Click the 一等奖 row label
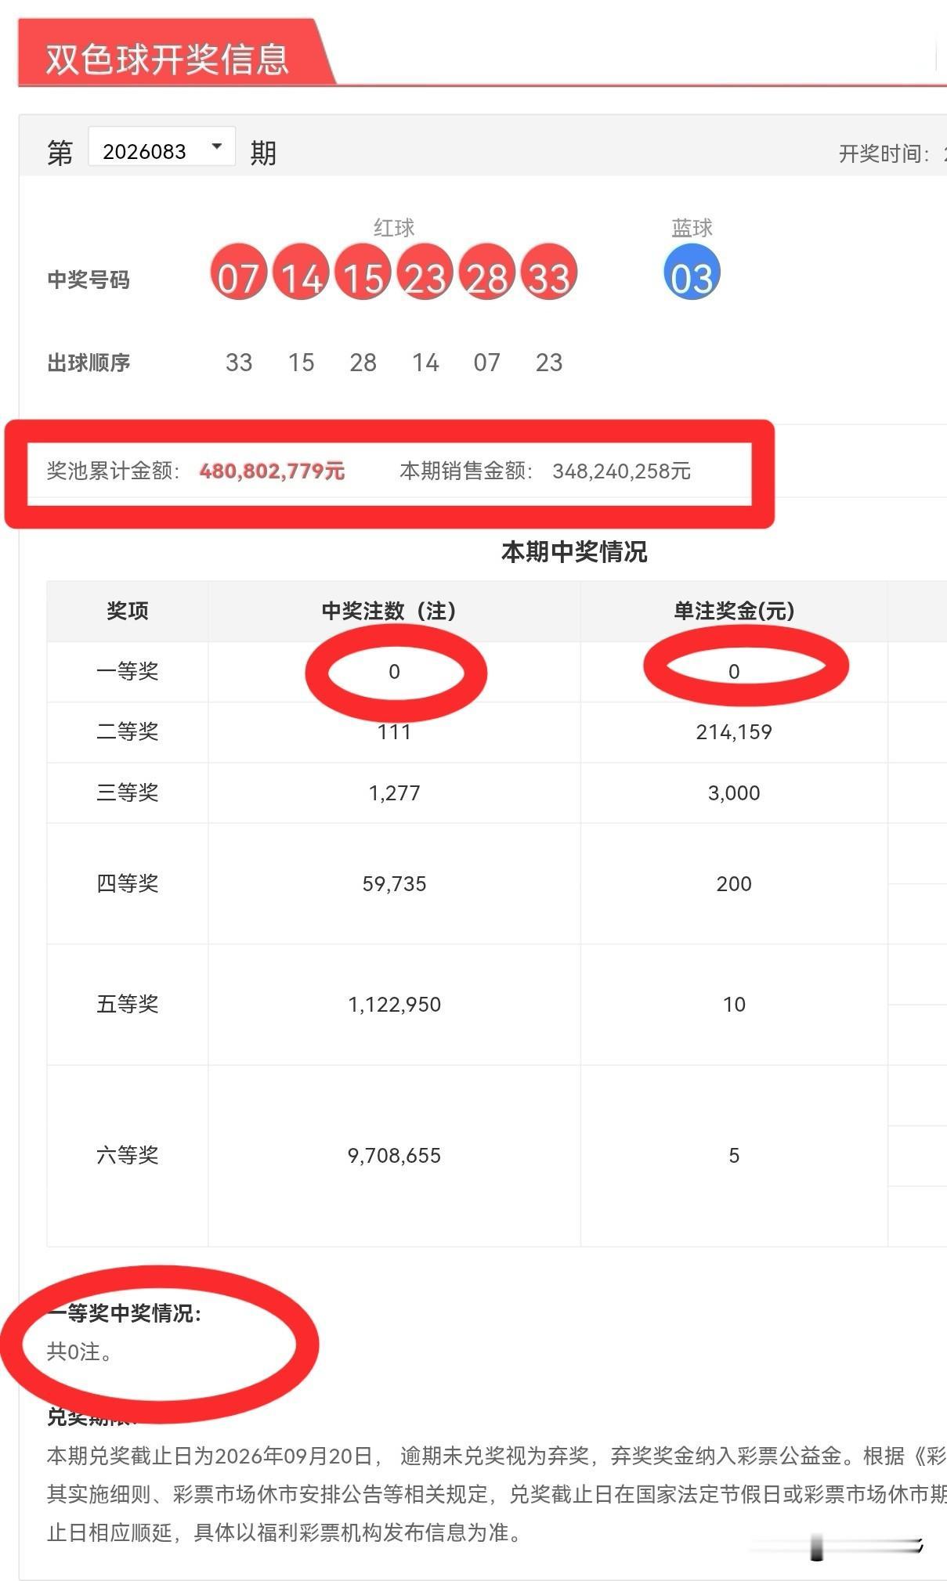This screenshot has width=947, height=1581. pyautogui.click(x=128, y=671)
